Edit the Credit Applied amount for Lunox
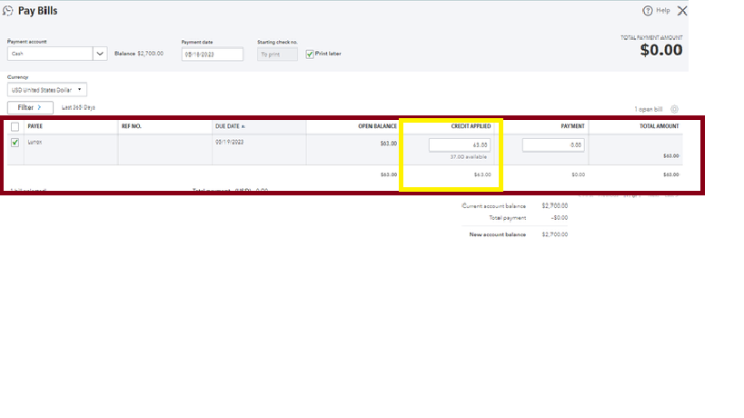Image resolution: width=744 pixels, height=418 pixels. pos(460,145)
